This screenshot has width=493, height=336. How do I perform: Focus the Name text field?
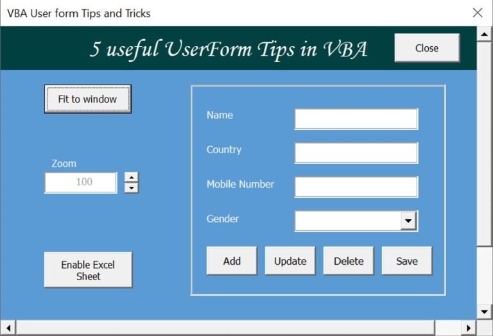pyautogui.click(x=356, y=119)
